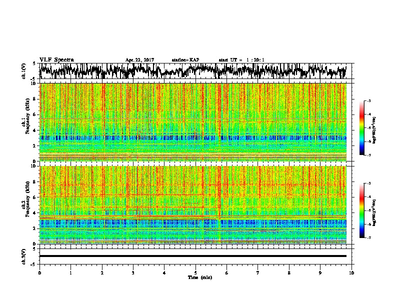Image resolution: width=396 pixels, height=306 pixels.
Task: Click the ch.3(V) axis label
Action: (x=24, y=256)
